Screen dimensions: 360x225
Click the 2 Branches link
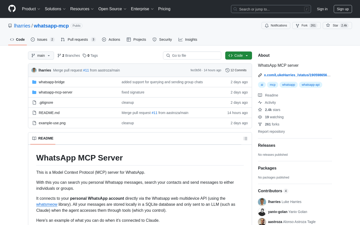69,55
